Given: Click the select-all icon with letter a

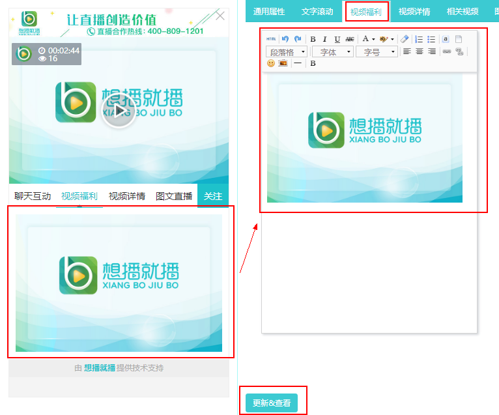Looking at the screenshot, I should click(446, 39).
